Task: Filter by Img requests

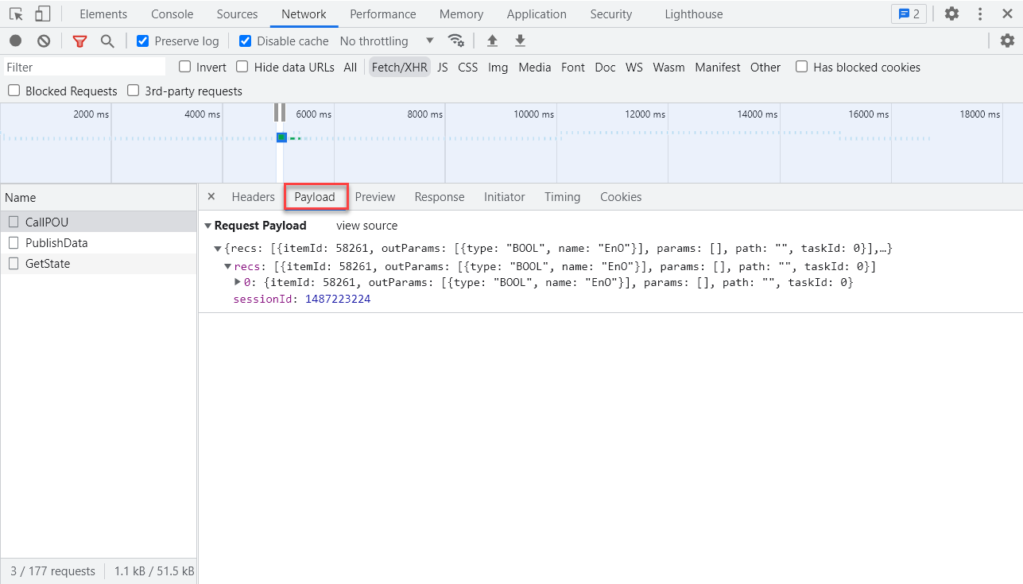Action: pyautogui.click(x=498, y=68)
